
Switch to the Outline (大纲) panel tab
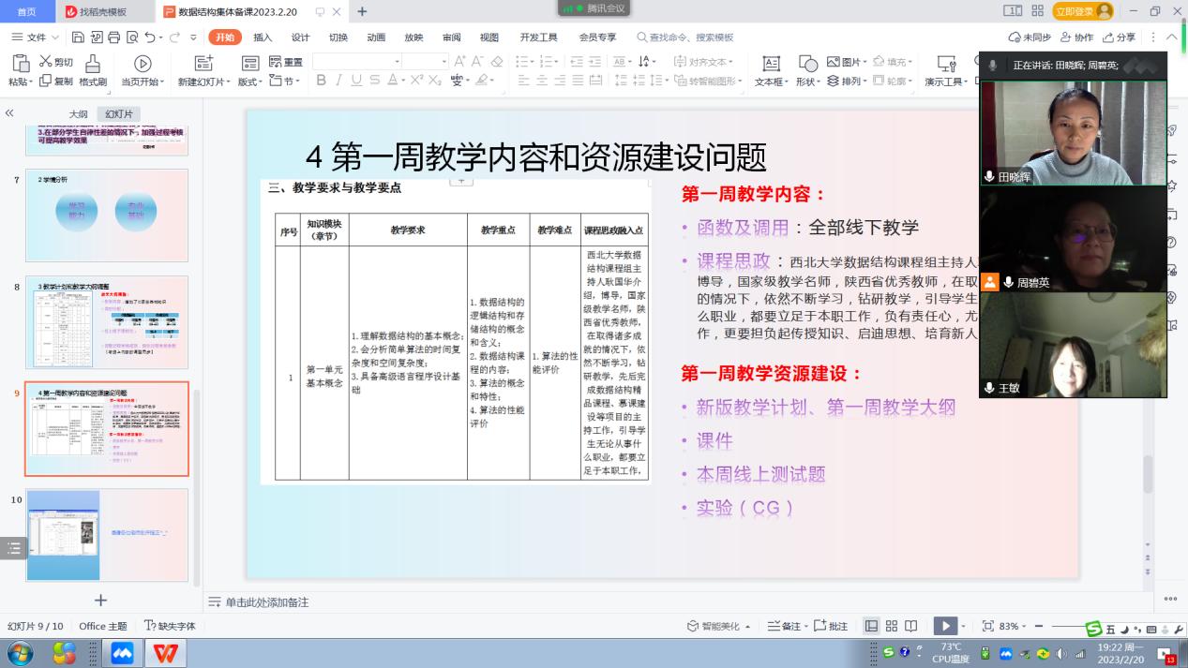pyautogui.click(x=78, y=114)
